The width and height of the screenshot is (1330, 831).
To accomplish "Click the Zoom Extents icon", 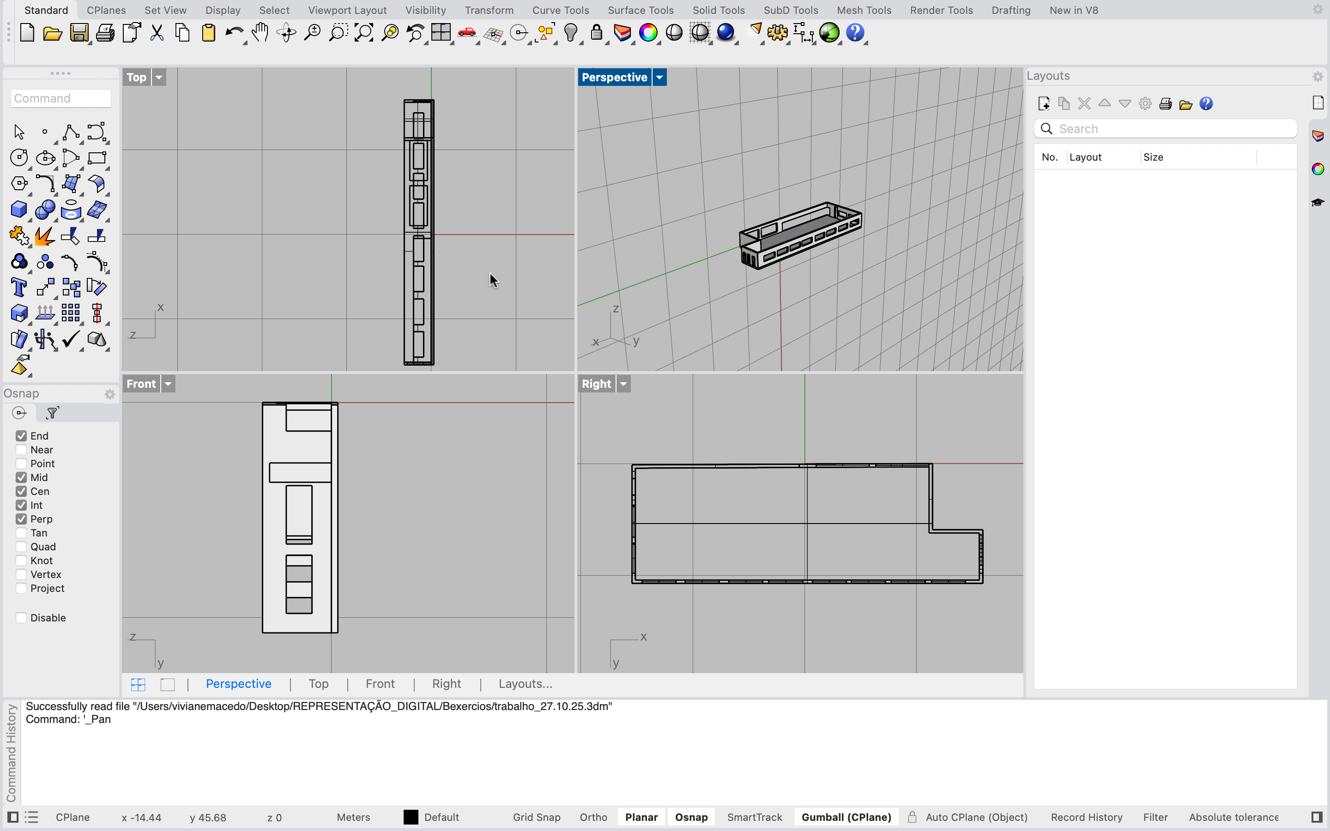I will coord(364,33).
